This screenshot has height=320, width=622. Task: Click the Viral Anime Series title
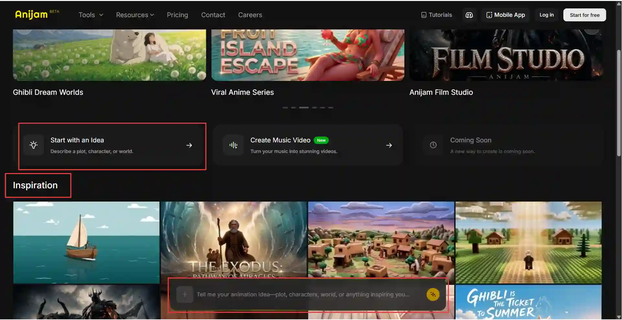(x=242, y=92)
